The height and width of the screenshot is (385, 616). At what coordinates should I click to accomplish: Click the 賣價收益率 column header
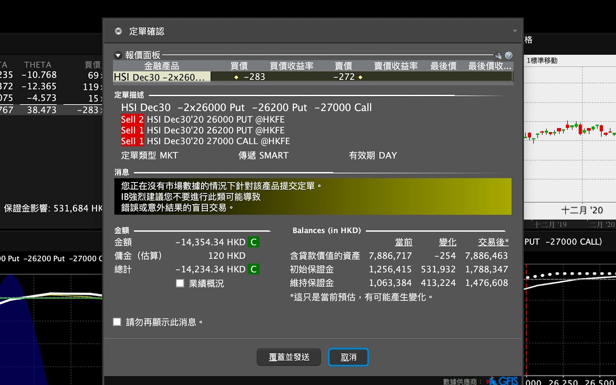coord(396,66)
